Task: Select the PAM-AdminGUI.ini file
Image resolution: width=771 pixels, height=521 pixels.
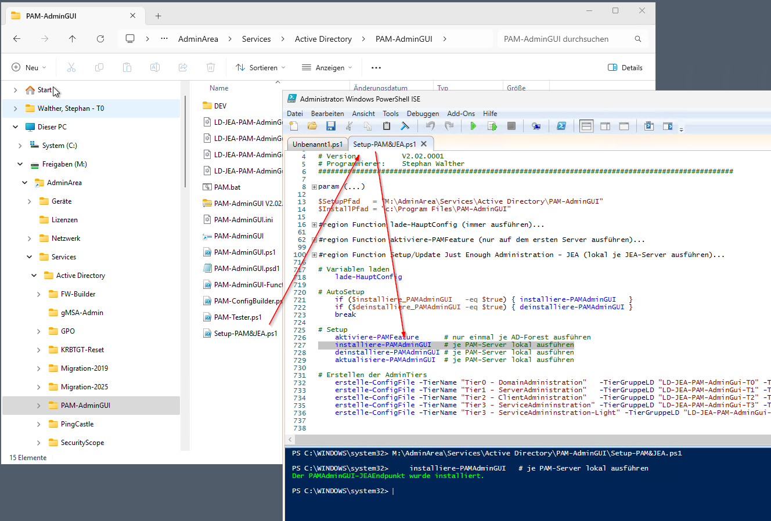Action: tap(243, 220)
